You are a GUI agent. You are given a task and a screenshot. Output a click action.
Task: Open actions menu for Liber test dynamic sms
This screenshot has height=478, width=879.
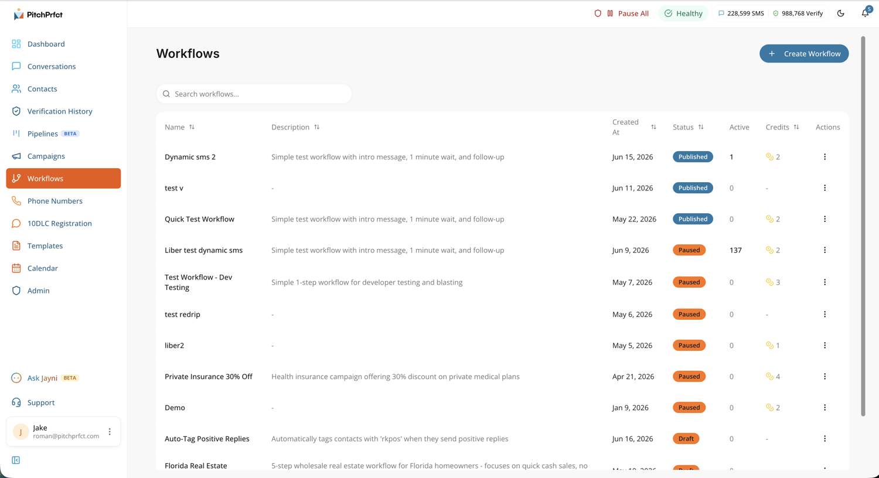click(x=825, y=250)
